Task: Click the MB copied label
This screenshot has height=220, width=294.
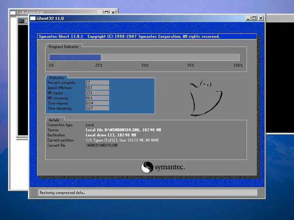Action: point(55,93)
